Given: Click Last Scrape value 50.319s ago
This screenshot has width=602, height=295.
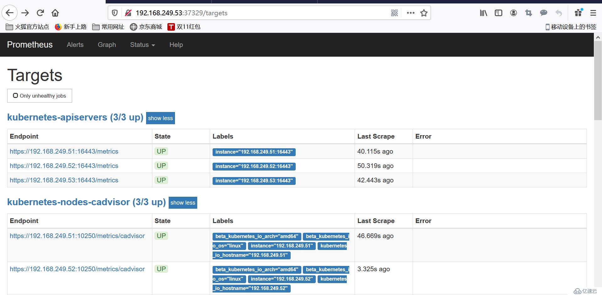Looking at the screenshot, I should 375,166.
